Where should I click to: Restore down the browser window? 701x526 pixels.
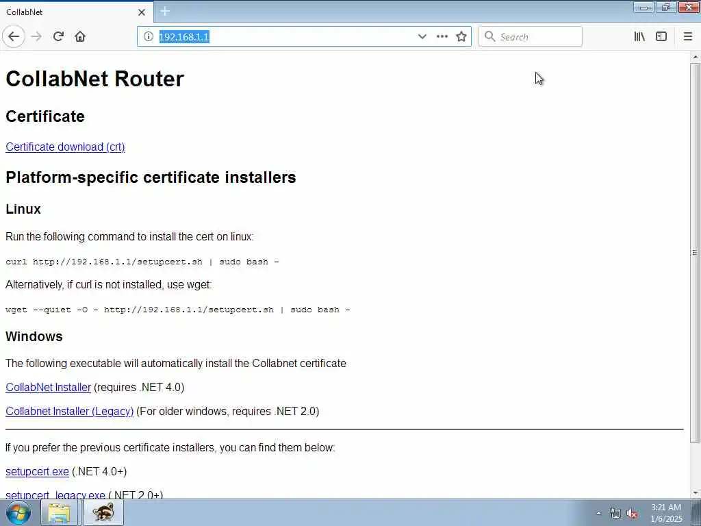pyautogui.click(x=666, y=7)
